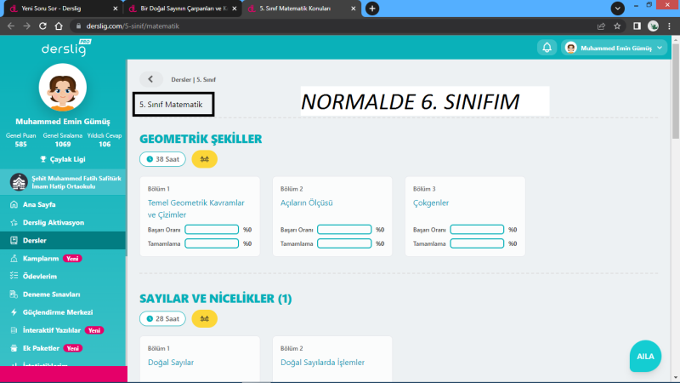The height and width of the screenshot is (383, 680).
Task: Open the notifications bell
Action: pos(547,48)
